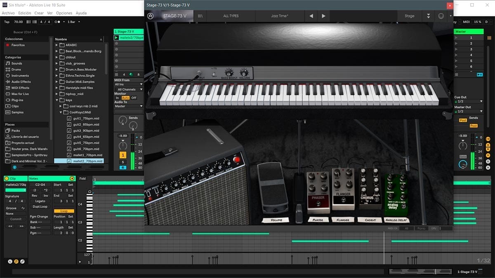Open Opciones menu
495x278 pixels.
click(64, 13)
